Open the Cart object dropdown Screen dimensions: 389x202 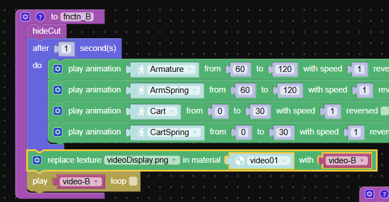162,111
